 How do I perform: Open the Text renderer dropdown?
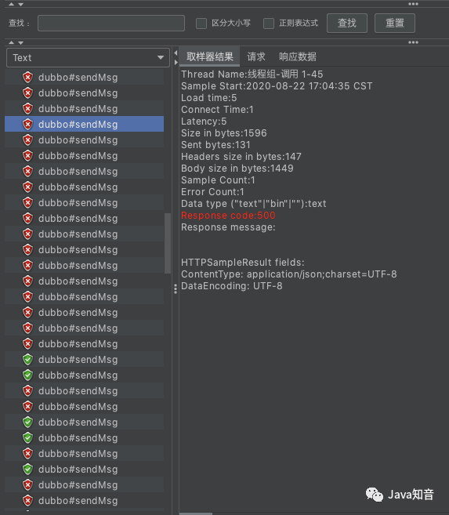(x=88, y=58)
